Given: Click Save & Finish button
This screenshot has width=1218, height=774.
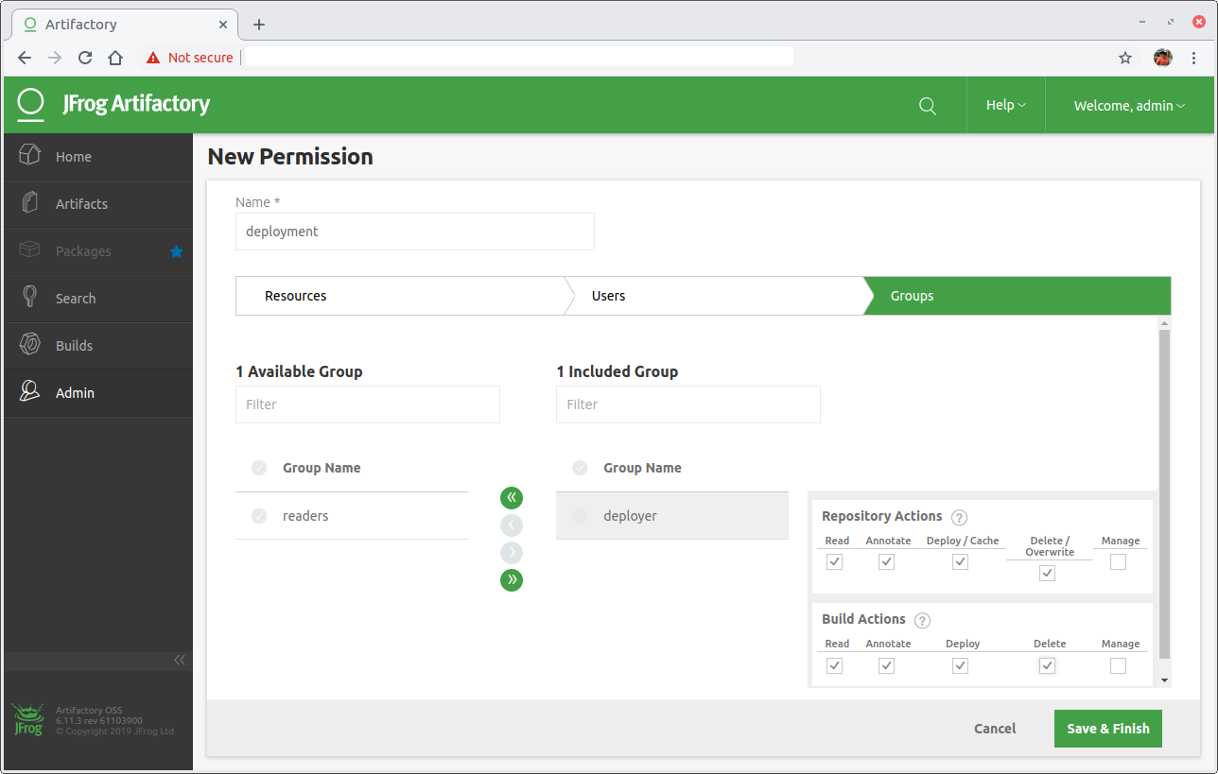Looking at the screenshot, I should [1108, 729].
